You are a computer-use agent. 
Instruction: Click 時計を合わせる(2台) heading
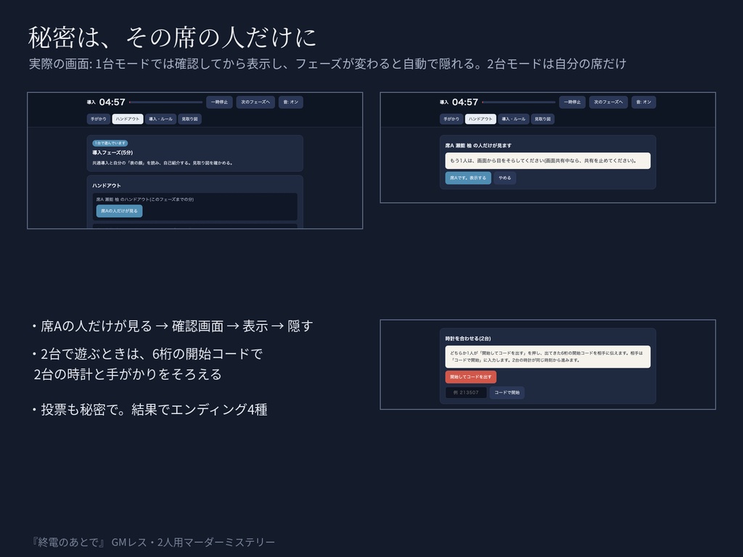click(468, 339)
